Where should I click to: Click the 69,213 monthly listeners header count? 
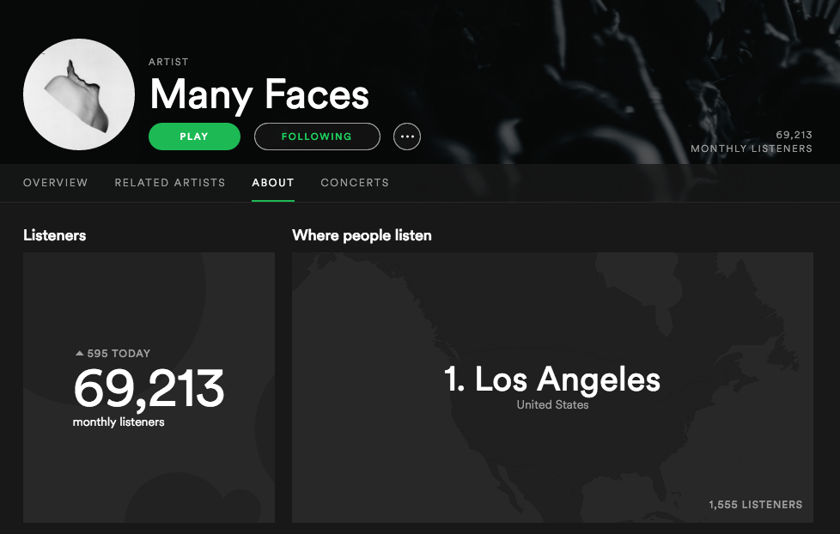coord(794,135)
